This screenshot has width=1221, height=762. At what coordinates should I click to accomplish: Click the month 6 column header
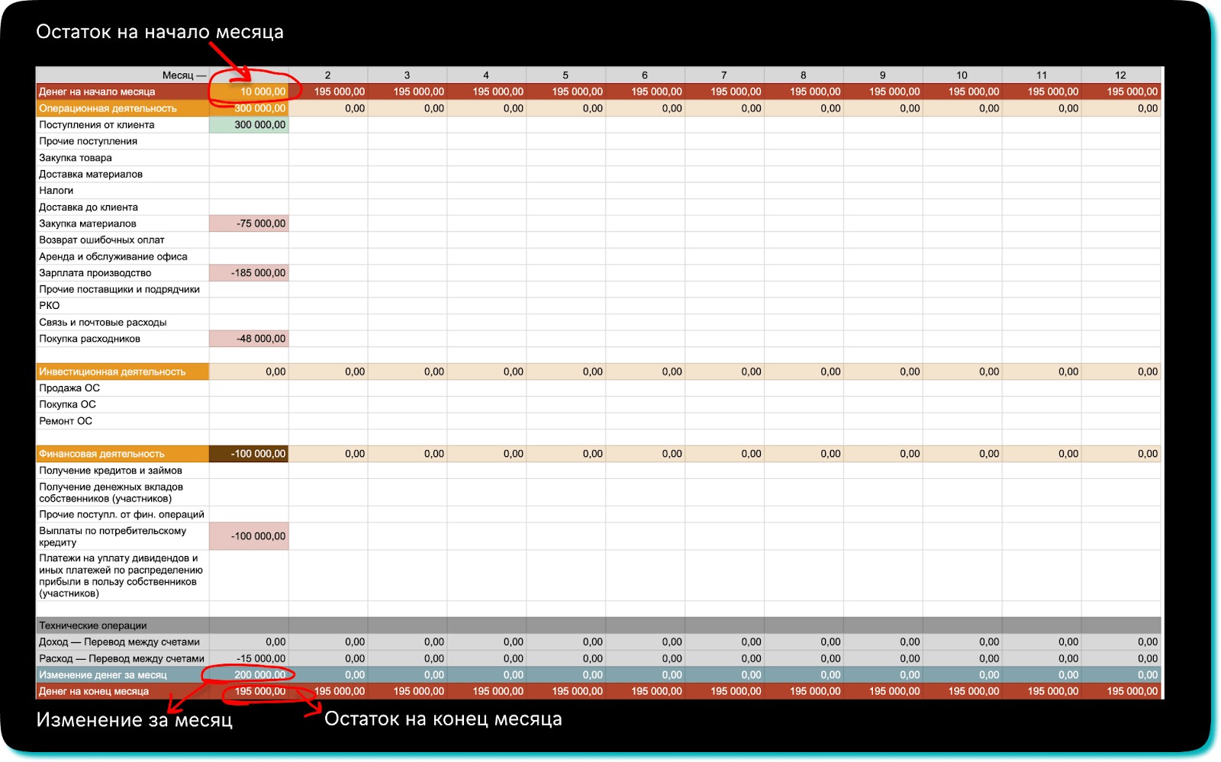tap(645, 75)
